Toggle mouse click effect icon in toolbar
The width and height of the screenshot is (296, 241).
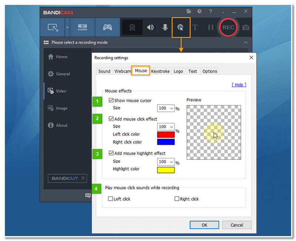(x=181, y=27)
